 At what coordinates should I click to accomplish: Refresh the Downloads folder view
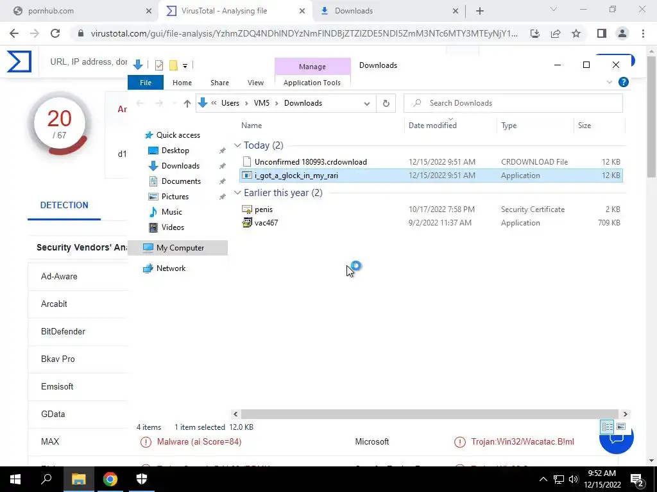[386, 103]
